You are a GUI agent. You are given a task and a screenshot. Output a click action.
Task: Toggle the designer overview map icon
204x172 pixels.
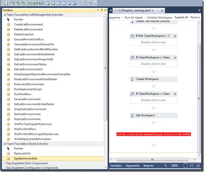(198, 165)
